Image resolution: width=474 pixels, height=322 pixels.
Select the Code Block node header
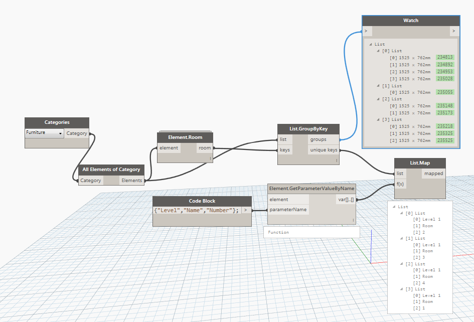[202, 201]
